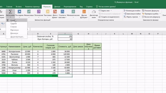Viewport: 166px width, 93px height.
Task: Select the dollar rate cell 69
Action: tap(65, 39)
